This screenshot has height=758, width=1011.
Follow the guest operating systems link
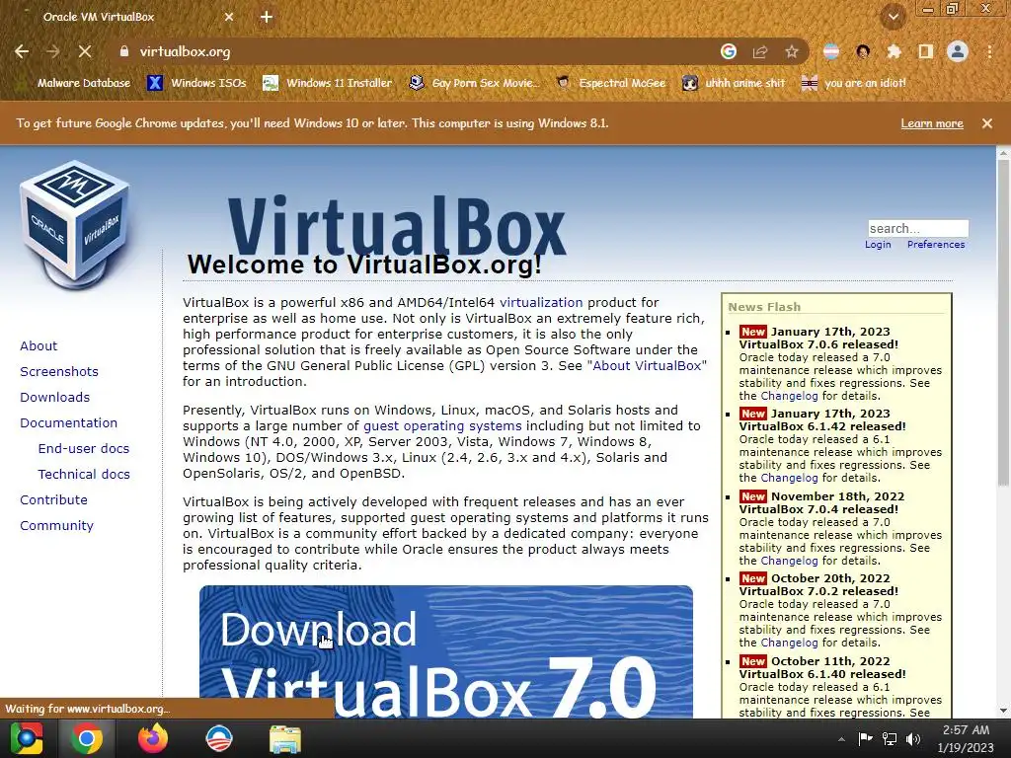tap(442, 426)
